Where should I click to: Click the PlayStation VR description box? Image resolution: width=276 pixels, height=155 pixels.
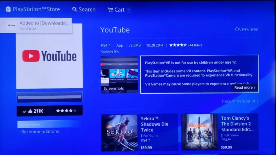199,74
